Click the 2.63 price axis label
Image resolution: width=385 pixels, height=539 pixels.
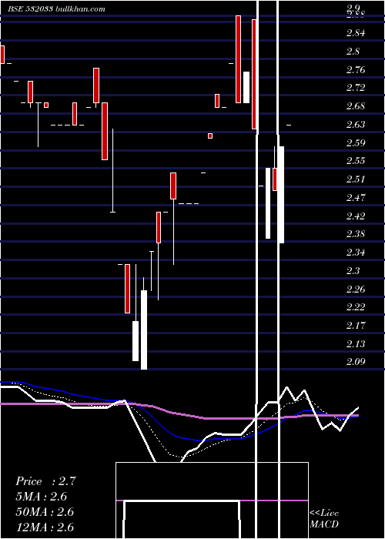(x=356, y=125)
